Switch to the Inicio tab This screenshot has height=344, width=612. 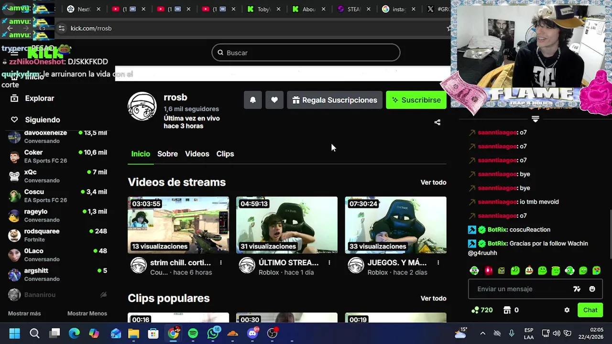click(141, 154)
